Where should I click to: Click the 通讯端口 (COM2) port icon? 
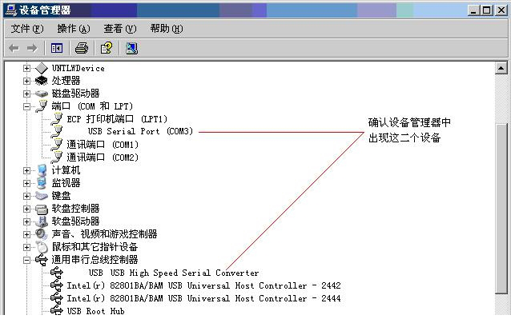point(57,158)
